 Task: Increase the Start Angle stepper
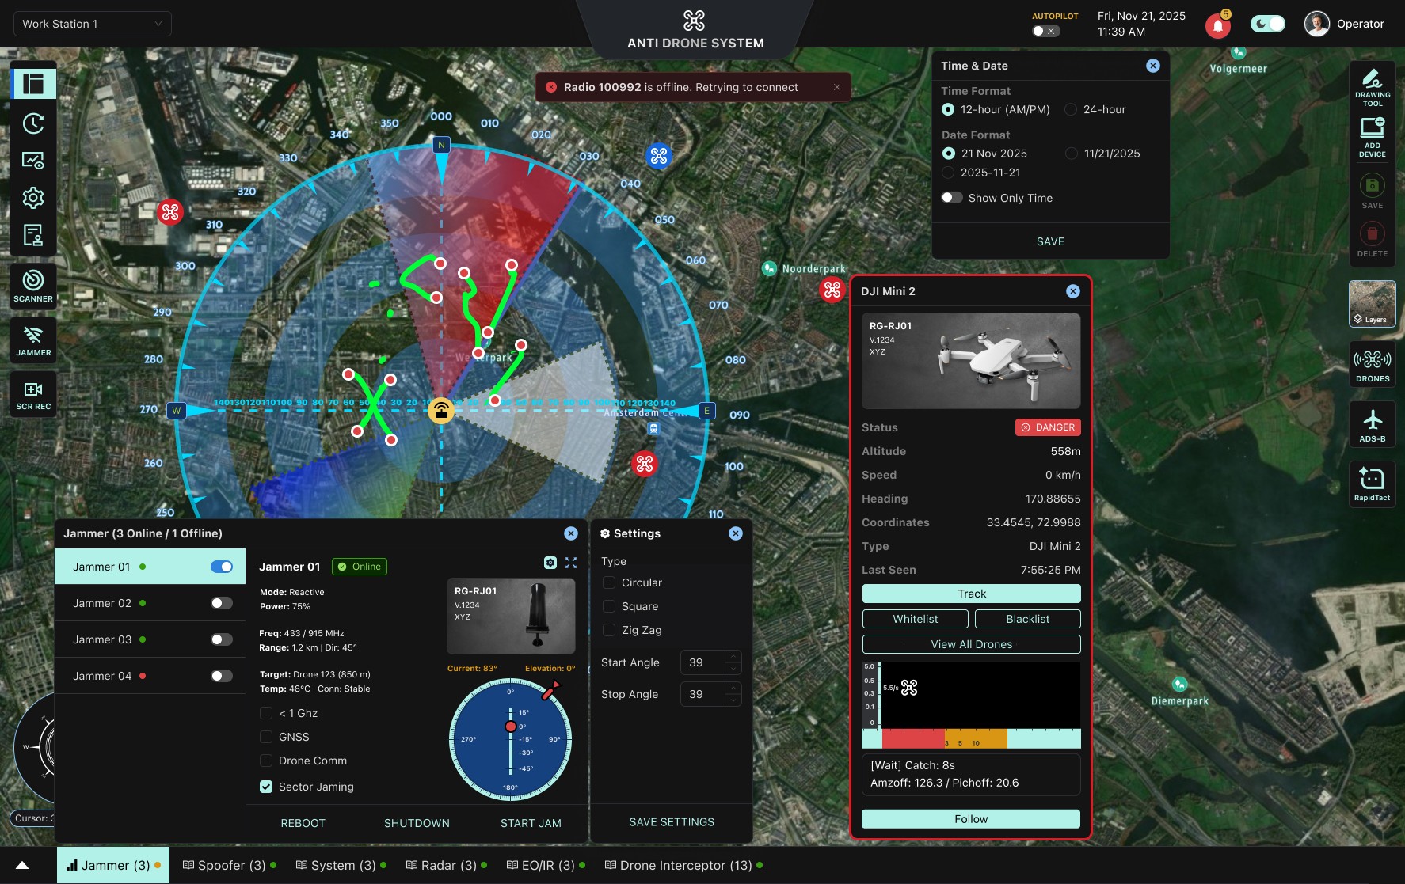tap(733, 656)
